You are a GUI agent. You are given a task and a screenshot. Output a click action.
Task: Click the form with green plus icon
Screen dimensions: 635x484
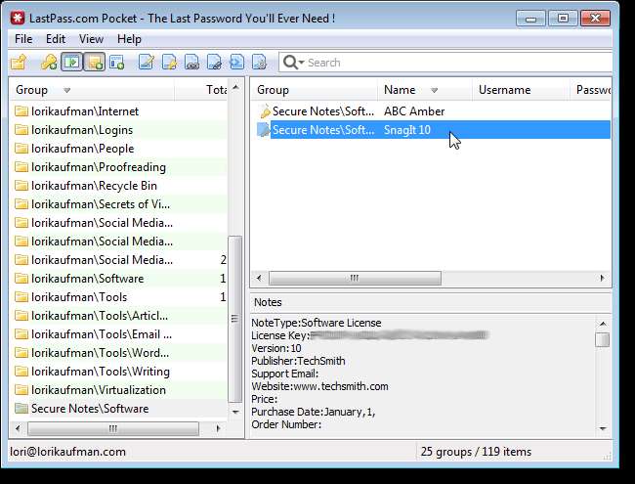pos(117,63)
